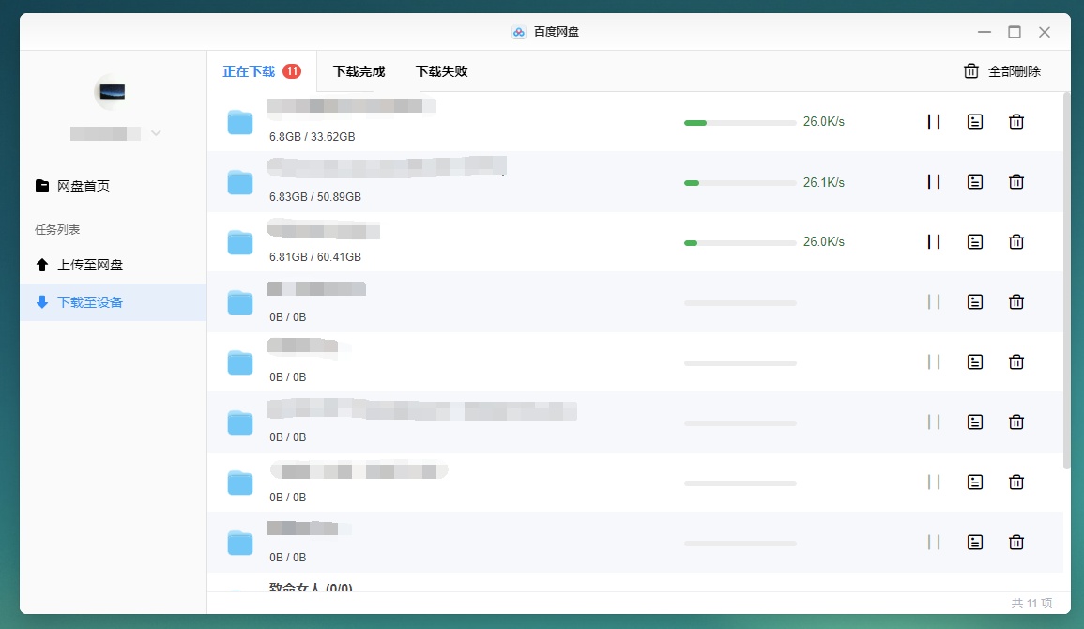Click 全部删除 button
The width and height of the screenshot is (1084, 629).
(x=1002, y=71)
